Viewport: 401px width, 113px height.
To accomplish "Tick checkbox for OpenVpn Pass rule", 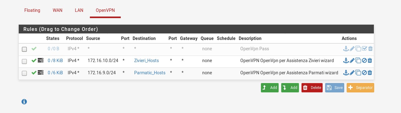I will (x=24, y=49).
